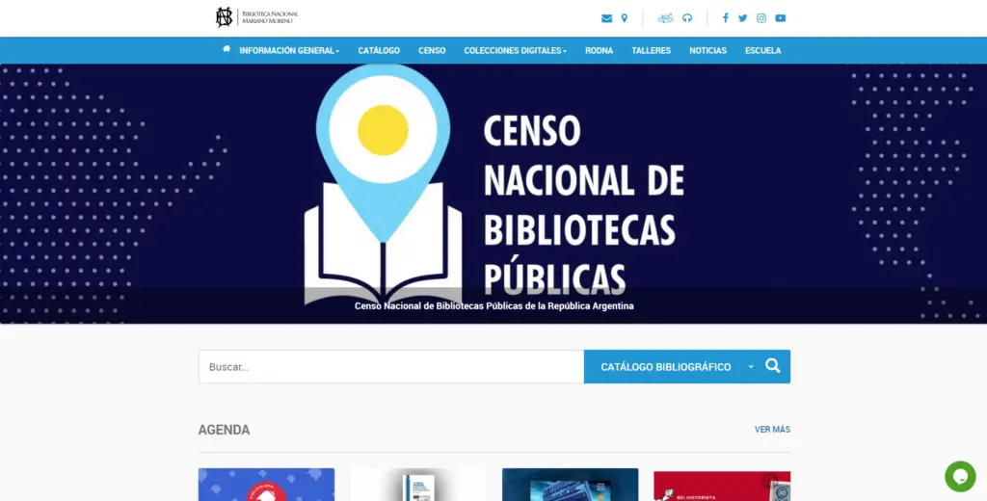The width and height of the screenshot is (987, 501).
Task: Open the Instagram profile icon
Action: click(x=761, y=18)
